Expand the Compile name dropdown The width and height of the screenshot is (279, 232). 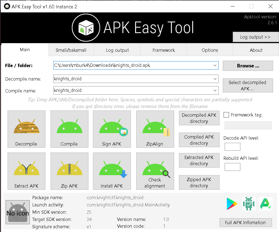[x=215, y=91]
